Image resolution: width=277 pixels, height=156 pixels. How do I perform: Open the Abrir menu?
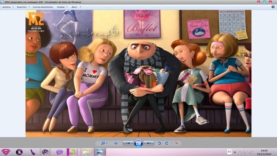pos(74,7)
